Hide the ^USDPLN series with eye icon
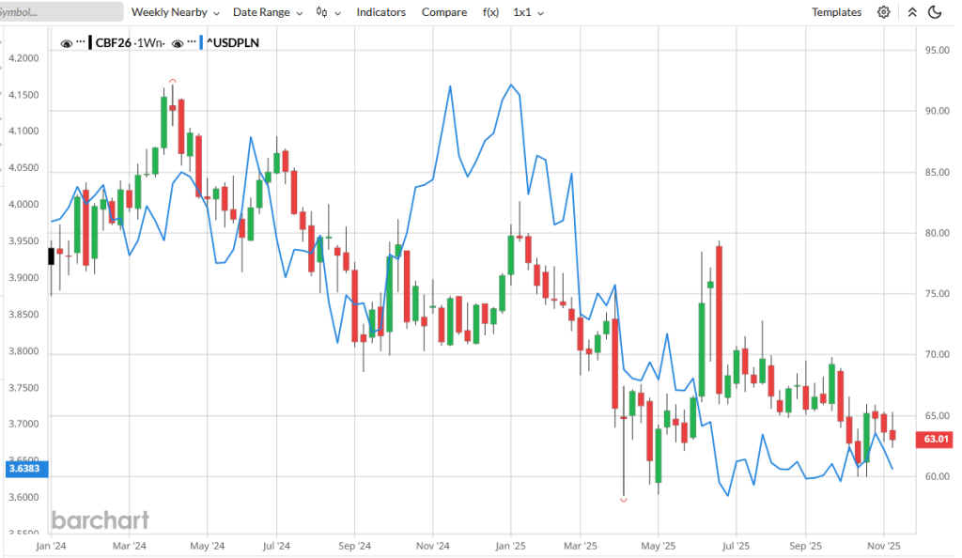 [178, 42]
